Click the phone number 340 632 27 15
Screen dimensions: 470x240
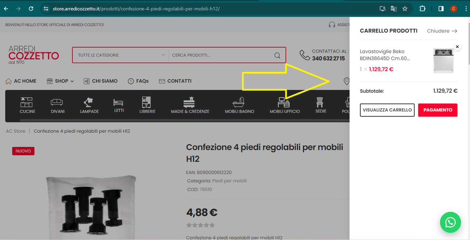[328, 58]
